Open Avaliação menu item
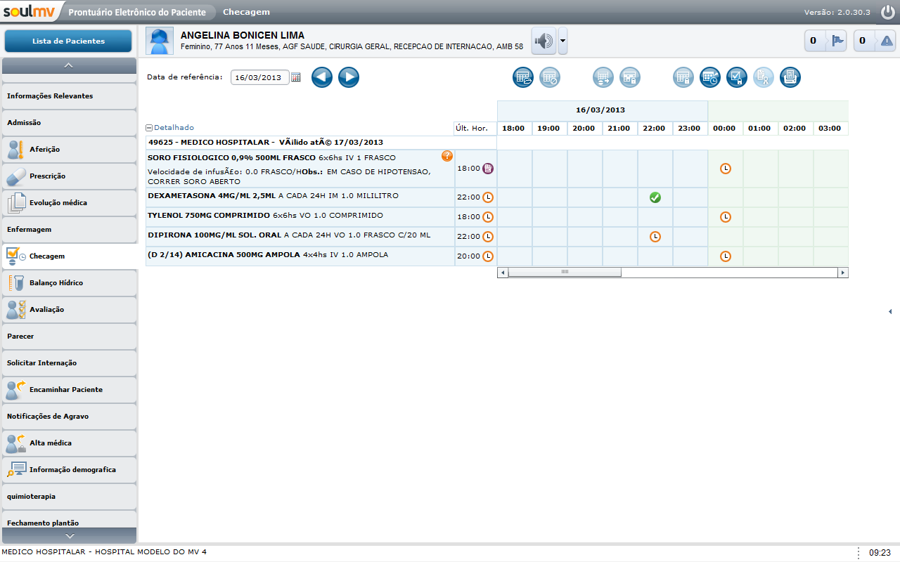Image resolution: width=900 pixels, height=562 pixels. (x=69, y=310)
